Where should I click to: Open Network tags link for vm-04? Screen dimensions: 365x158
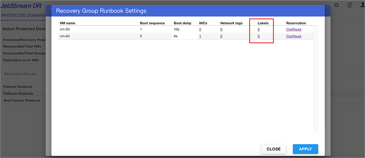pyautogui.click(x=221, y=36)
